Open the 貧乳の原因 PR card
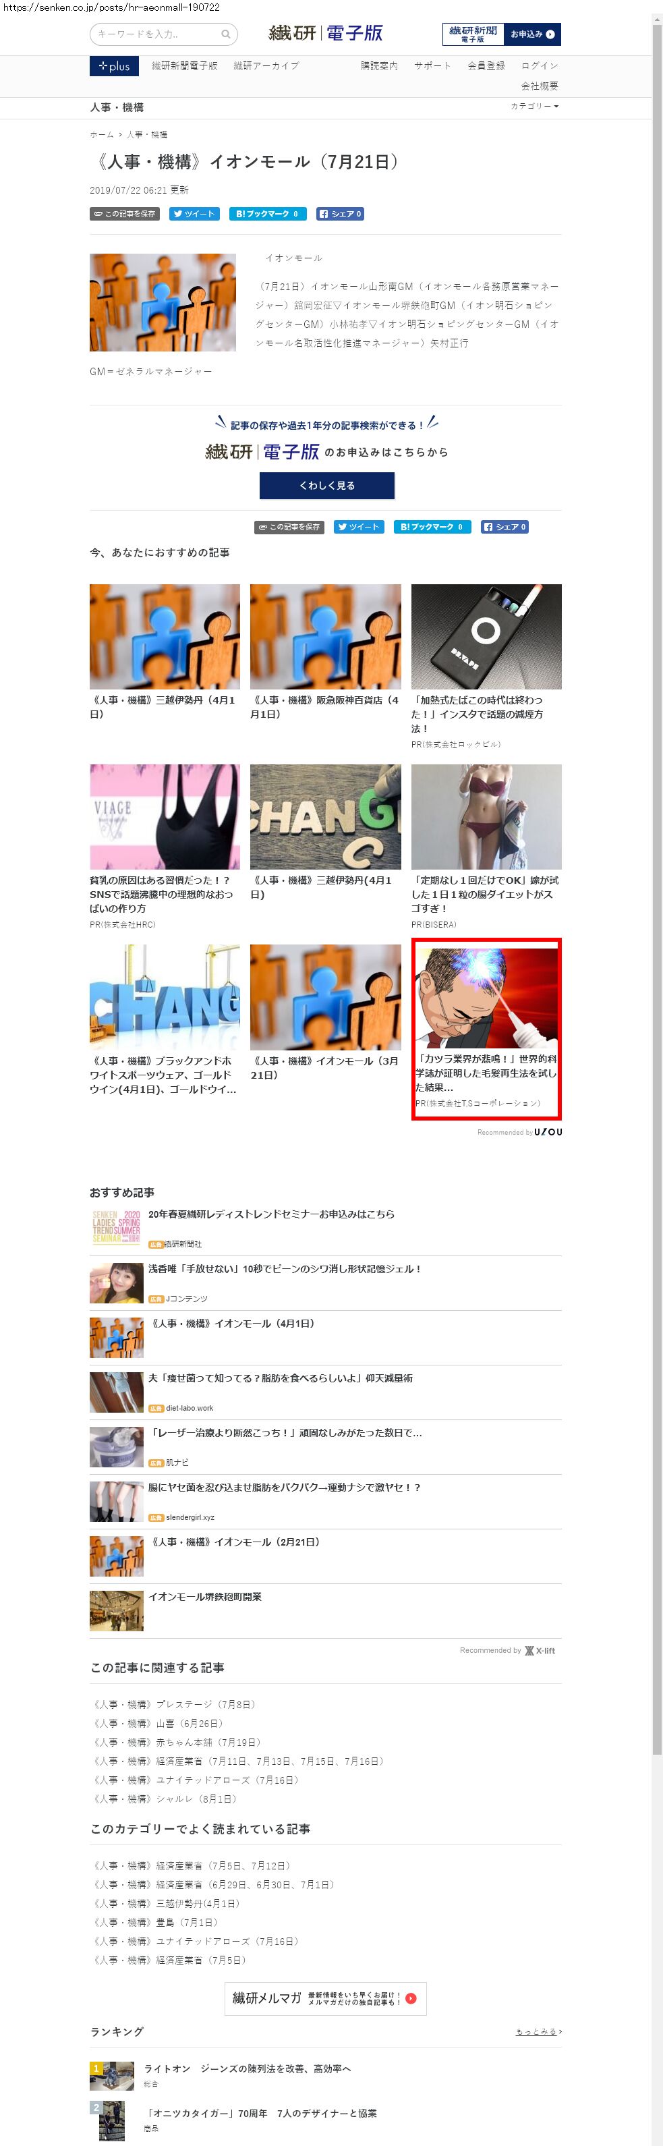 (x=165, y=847)
